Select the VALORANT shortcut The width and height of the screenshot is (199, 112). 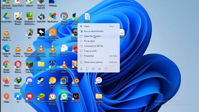click(76, 97)
